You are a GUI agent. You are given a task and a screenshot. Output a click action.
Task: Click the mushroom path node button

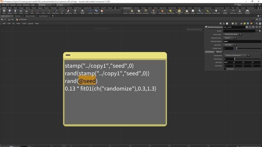pyautogui.click(x=21, y=20)
